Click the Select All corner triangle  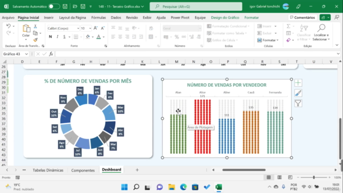(x=4, y=62)
